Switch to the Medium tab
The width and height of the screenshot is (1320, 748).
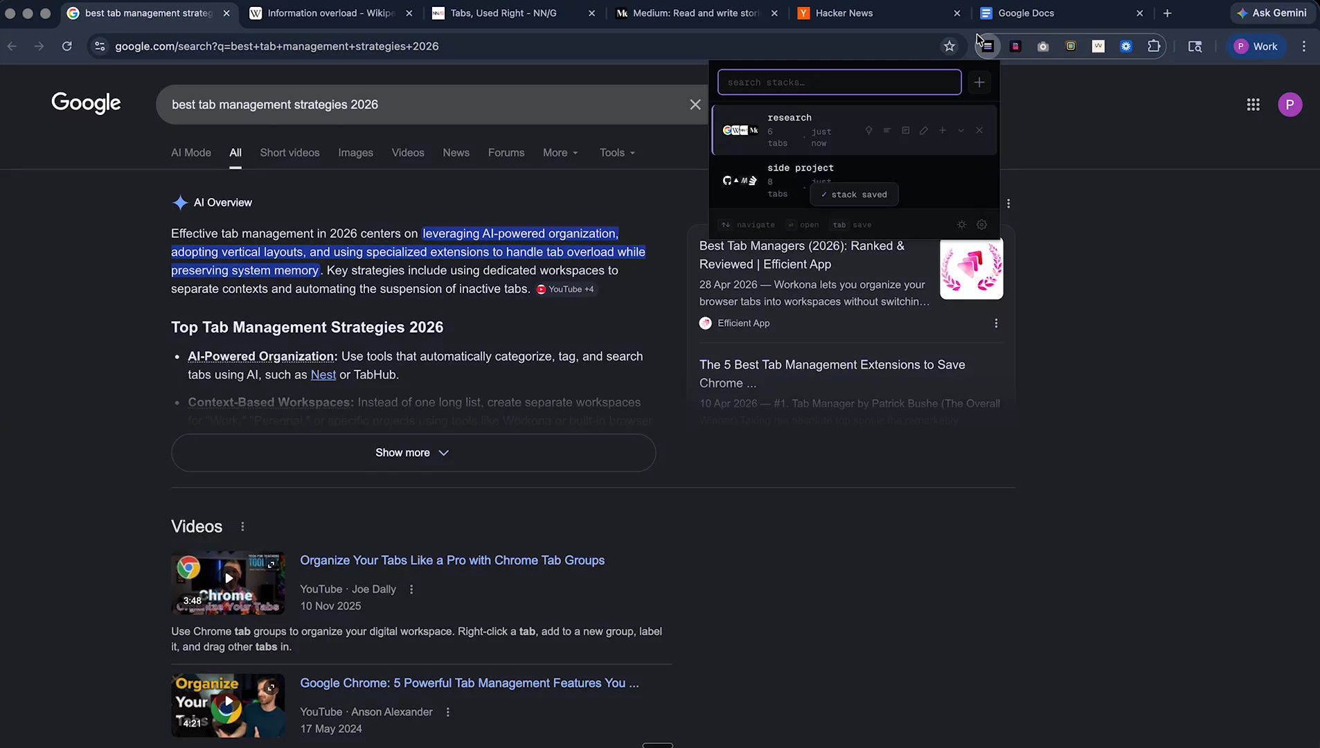click(x=696, y=13)
